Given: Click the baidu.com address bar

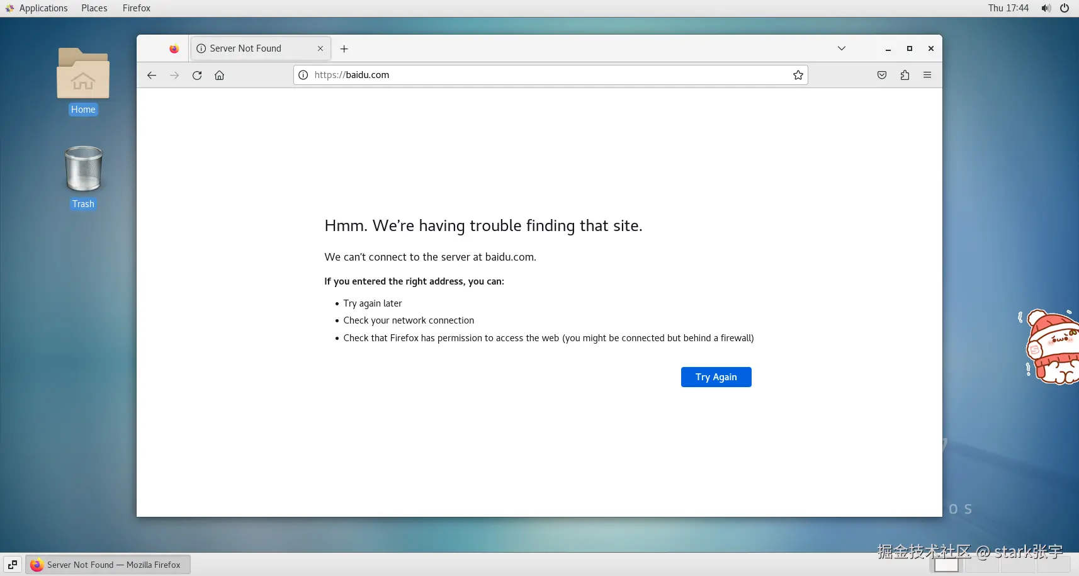Looking at the screenshot, I should (x=550, y=75).
